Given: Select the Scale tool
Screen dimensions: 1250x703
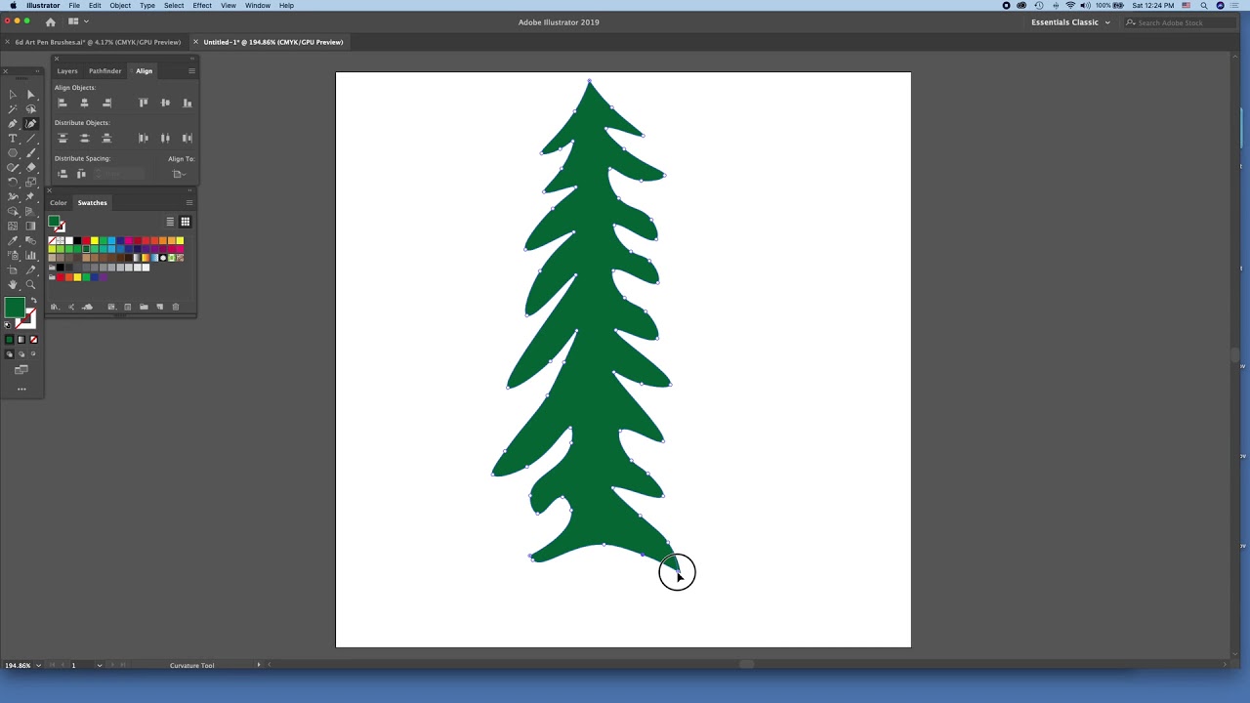Looking at the screenshot, I should 30,182.
